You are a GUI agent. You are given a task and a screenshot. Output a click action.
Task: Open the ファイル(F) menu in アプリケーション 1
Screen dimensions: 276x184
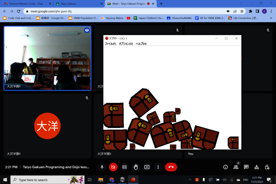tap(110, 44)
